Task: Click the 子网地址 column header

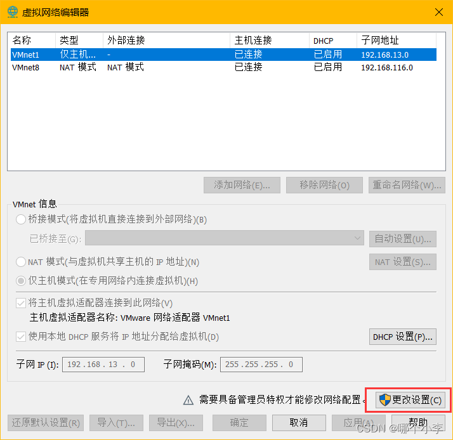Action: [x=397, y=40]
